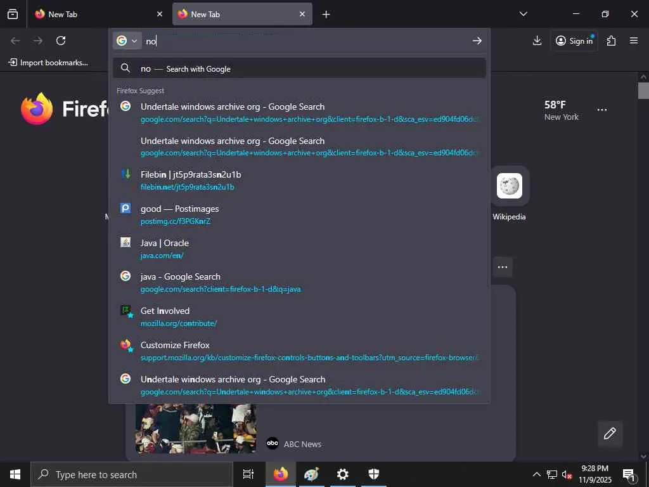Open the ABC News story thumbnail
Image resolution: width=649 pixels, height=487 pixels.
click(x=196, y=428)
